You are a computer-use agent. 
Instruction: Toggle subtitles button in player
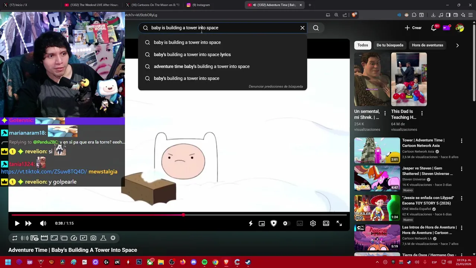coord(300,223)
